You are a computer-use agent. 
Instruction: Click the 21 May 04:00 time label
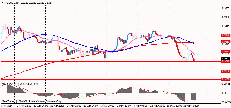coord(191,106)
